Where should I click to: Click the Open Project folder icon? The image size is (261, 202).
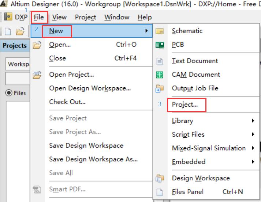(x=37, y=75)
